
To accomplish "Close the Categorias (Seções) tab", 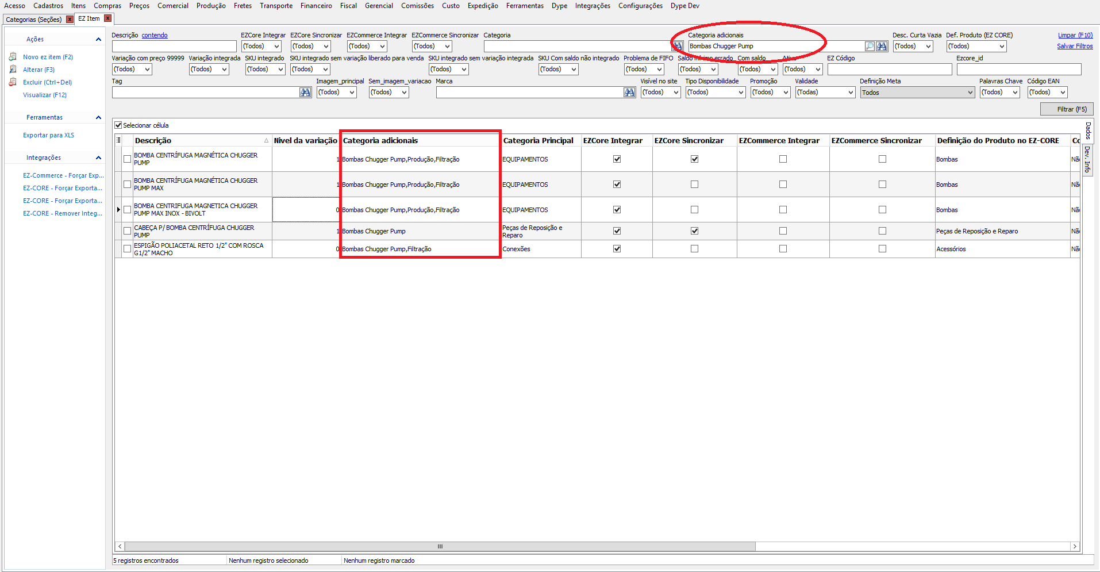I will (70, 19).
